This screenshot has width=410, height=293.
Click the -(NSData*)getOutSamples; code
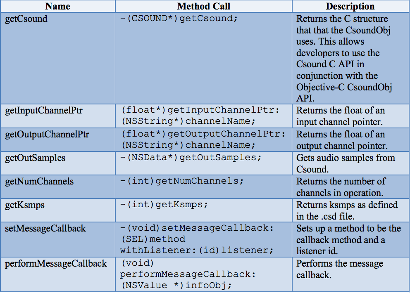point(191,158)
